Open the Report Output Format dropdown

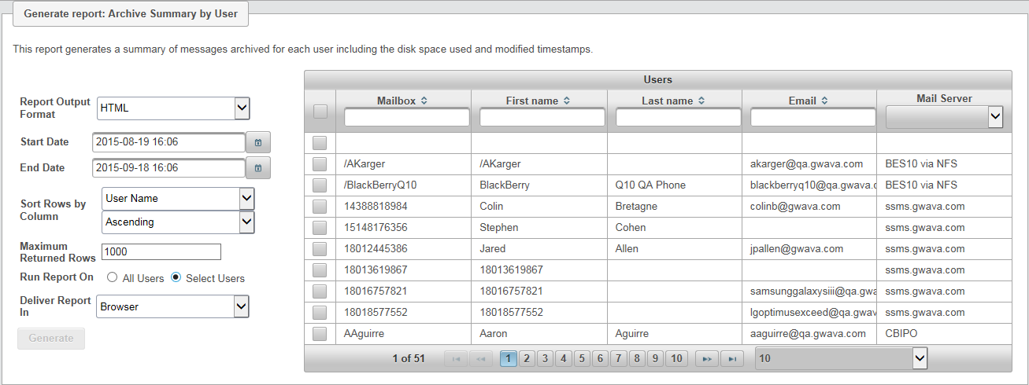pos(173,108)
